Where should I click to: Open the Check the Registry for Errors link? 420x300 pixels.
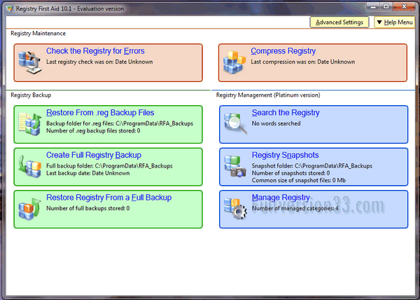click(x=95, y=51)
